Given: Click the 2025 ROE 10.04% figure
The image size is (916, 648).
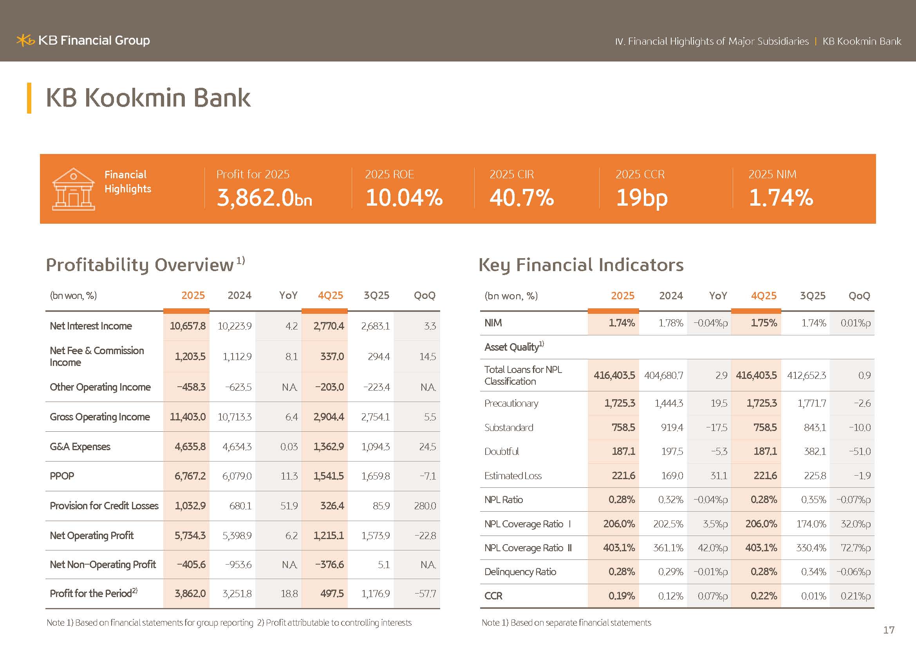Looking at the screenshot, I should tap(404, 197).
